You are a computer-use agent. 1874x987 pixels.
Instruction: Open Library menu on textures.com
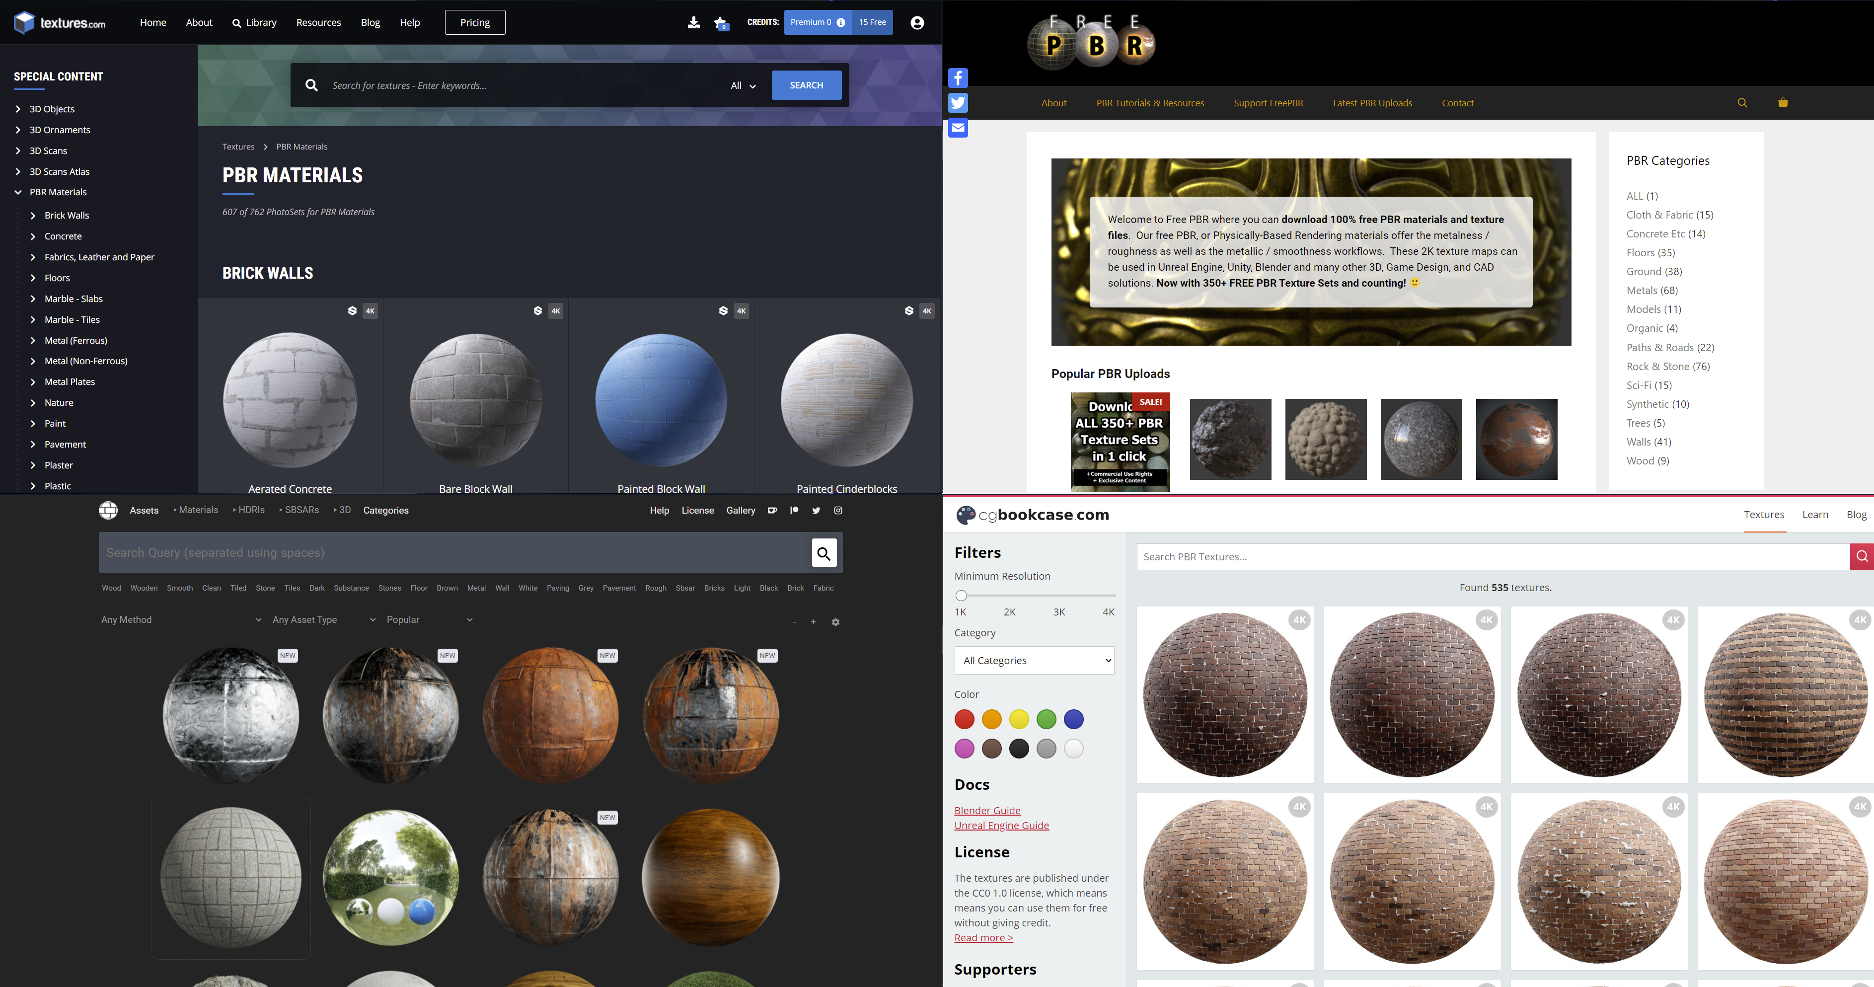point(255,22)
